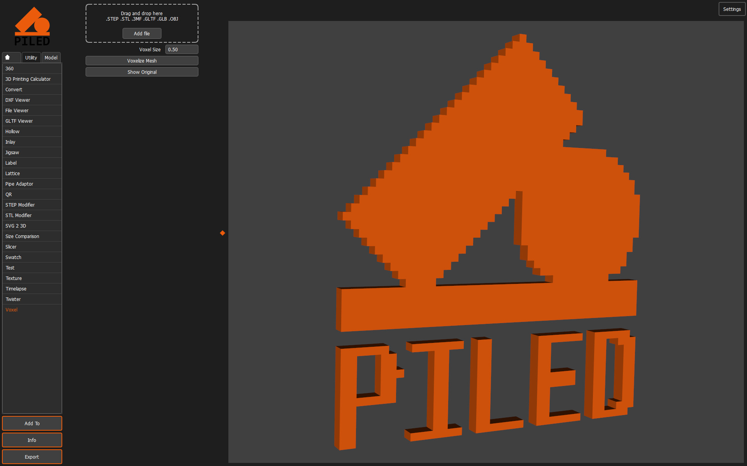Image resolution: width=747 pixels, height=466 pixels.
Task: Open the Pipe Adaptor tool
Action: point(32,184)
